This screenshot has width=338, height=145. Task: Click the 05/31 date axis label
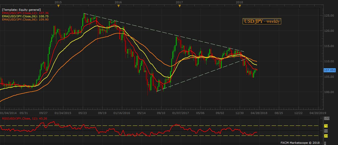pos(23,113)
